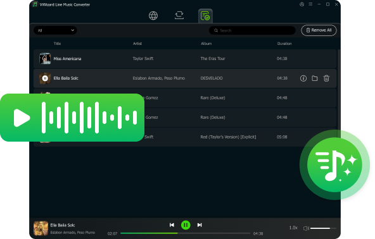
Task: Skip to next track
Action: pos(200,225)
